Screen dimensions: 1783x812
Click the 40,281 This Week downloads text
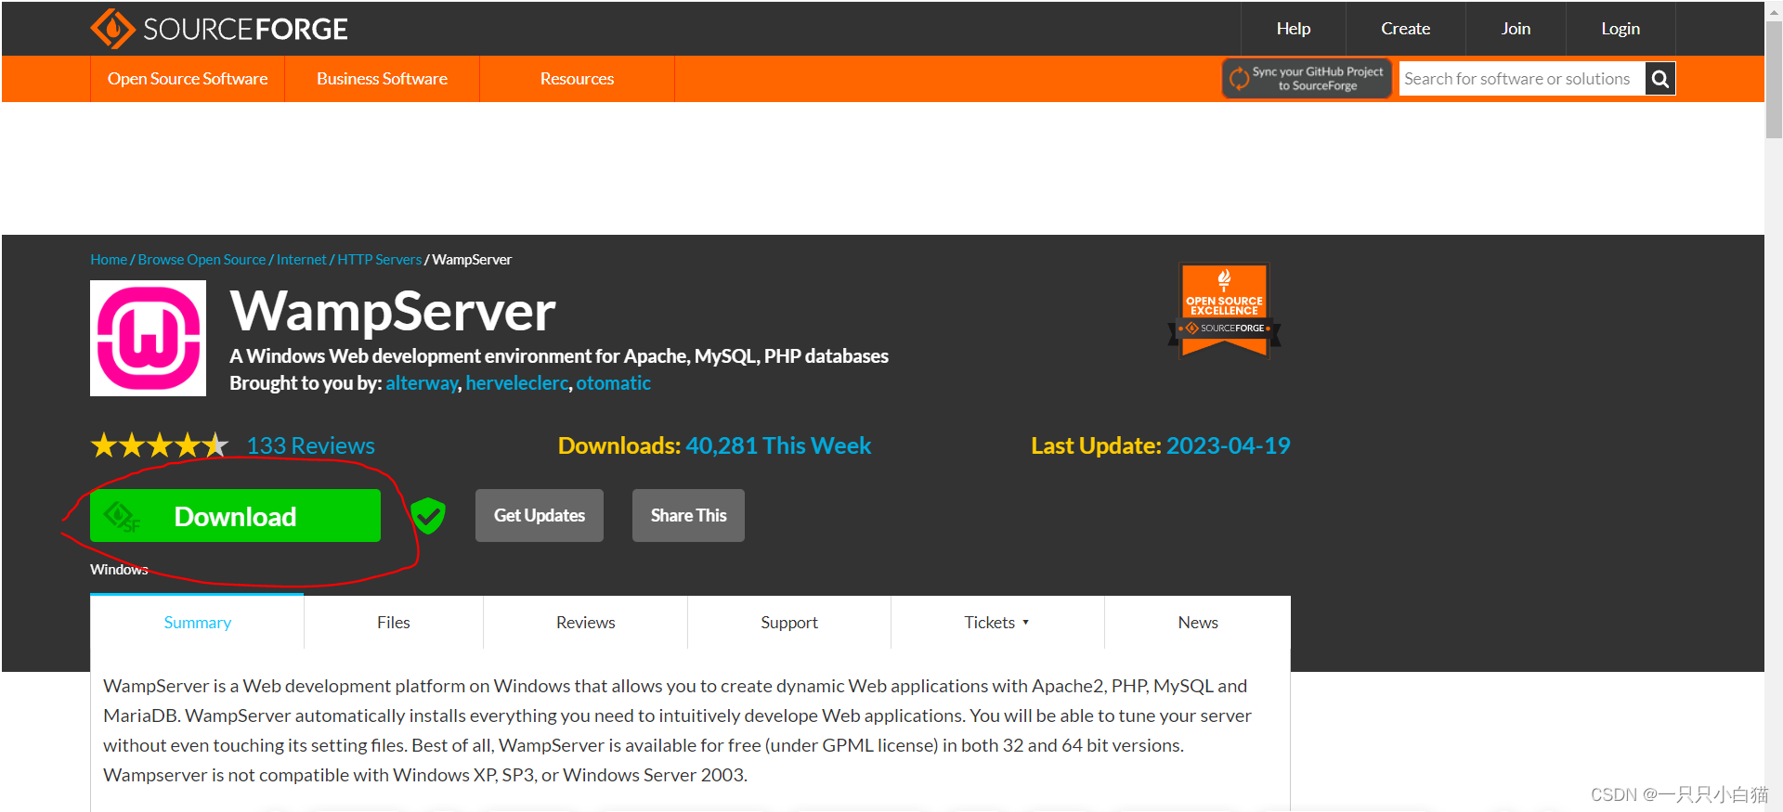click(x=778, y=445)
